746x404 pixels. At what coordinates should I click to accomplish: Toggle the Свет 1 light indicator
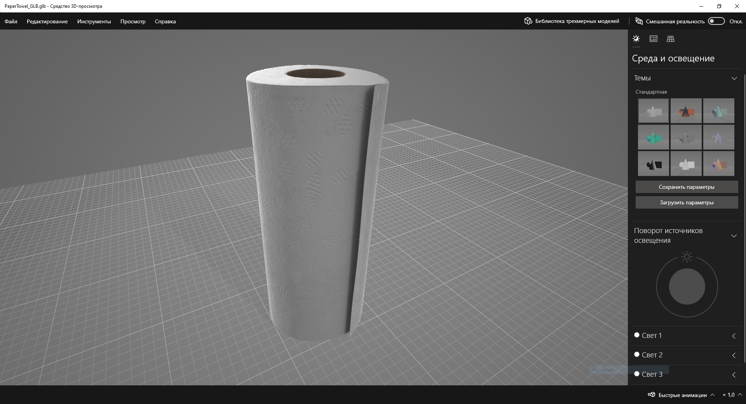coord(637,335)
